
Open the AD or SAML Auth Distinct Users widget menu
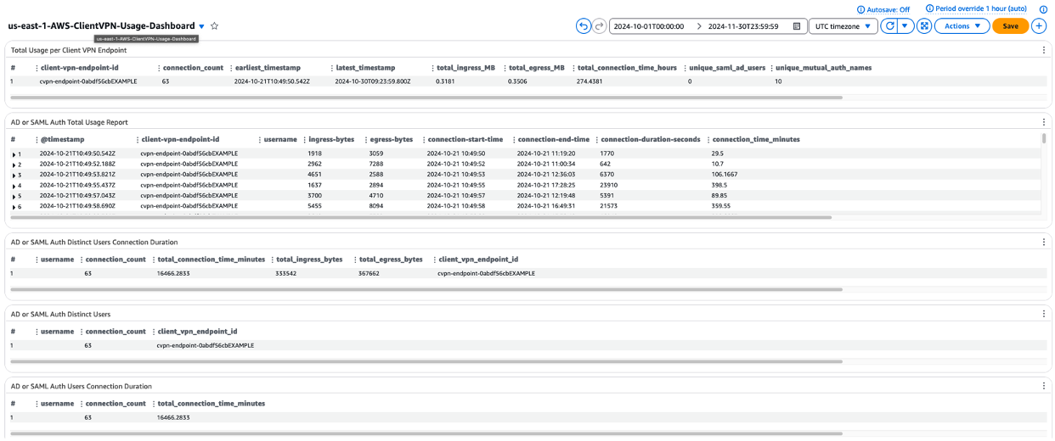pyautogui.click(x=1044, y=315)
